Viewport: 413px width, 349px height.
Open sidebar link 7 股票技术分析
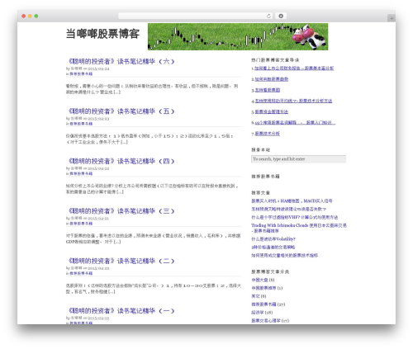pos(267,134)
